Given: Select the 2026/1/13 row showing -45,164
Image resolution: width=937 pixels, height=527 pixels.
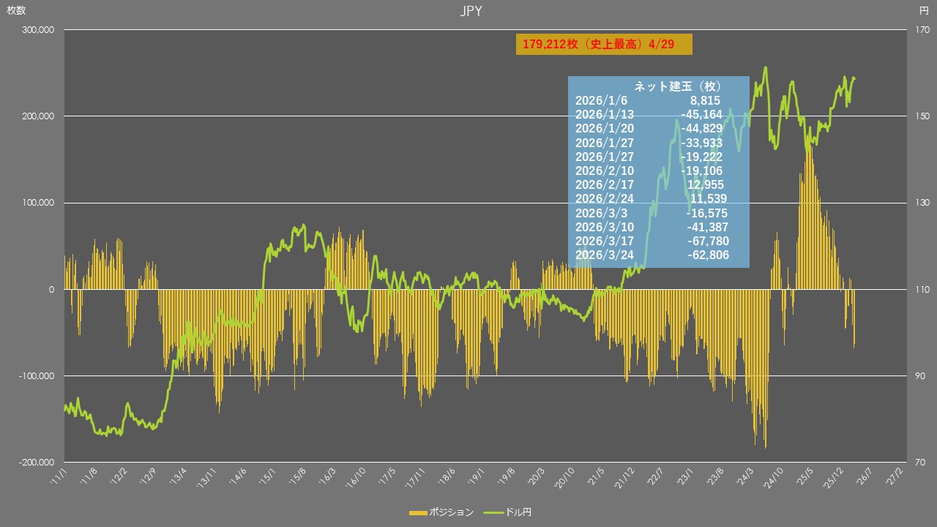Looking at the screenshot, I should (x=658, y=115).
